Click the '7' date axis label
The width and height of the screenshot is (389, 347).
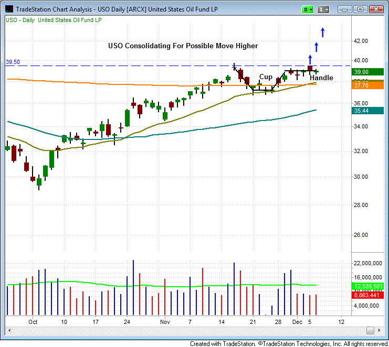(x=190, y=322)
